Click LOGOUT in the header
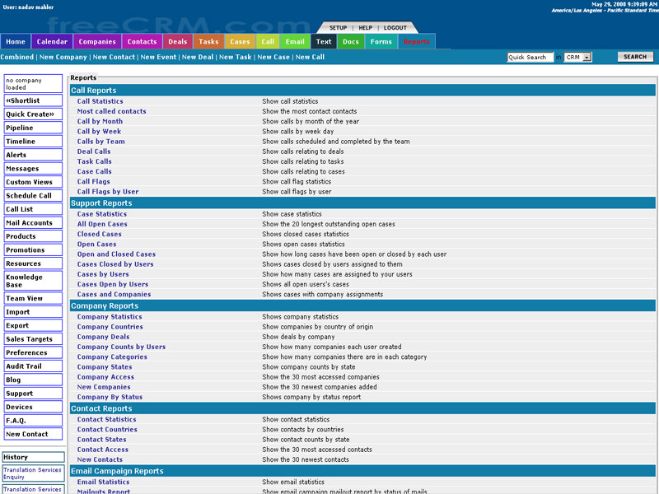The width and height of the screenshot is (659, 494). pos(395,28)
